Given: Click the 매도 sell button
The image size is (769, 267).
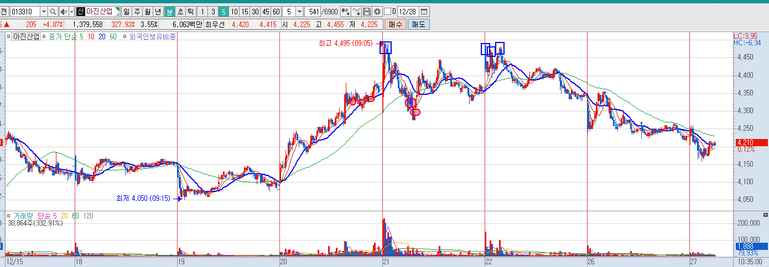Looking at the screenshot, I should tap(418, 25).
